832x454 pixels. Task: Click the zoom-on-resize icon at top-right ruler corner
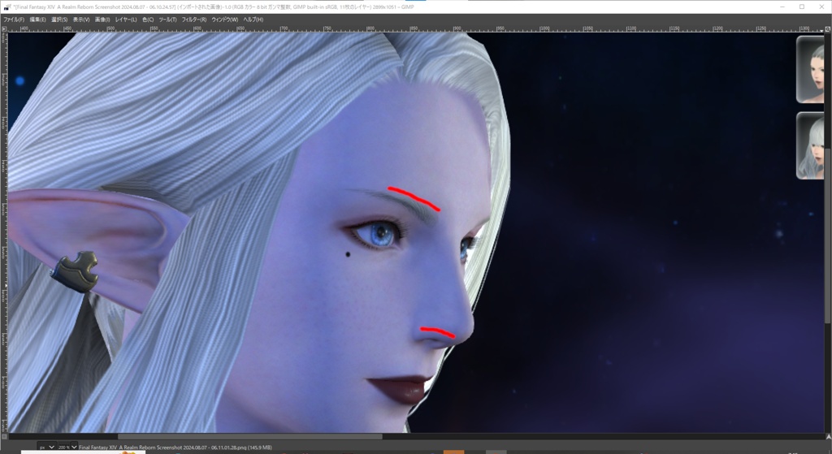pos(828,28)
